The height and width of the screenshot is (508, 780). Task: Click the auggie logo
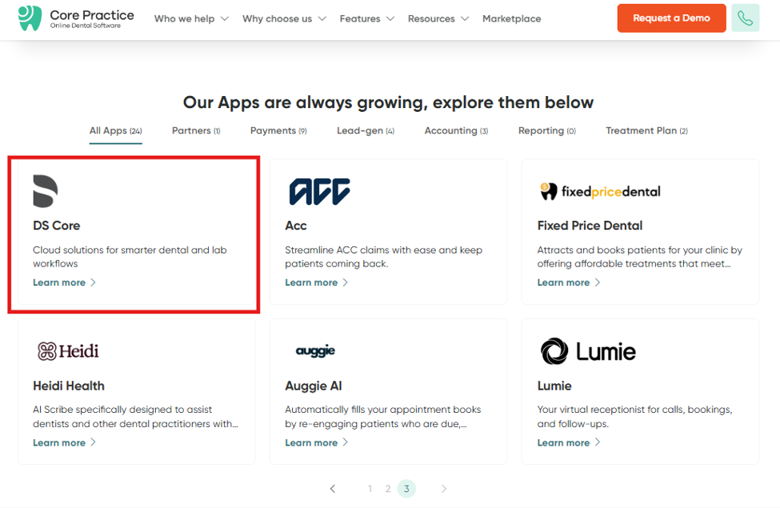point(315,350)
